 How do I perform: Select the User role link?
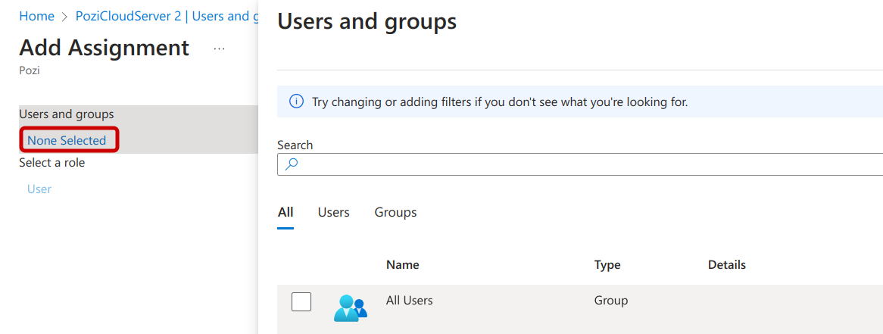click(39, 189)
